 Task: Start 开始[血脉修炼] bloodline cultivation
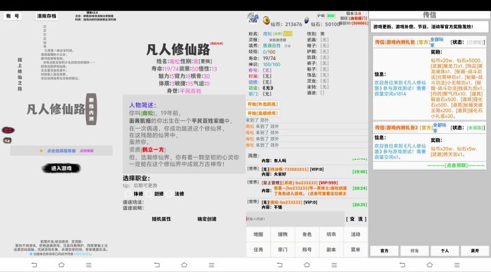[263, 114]
